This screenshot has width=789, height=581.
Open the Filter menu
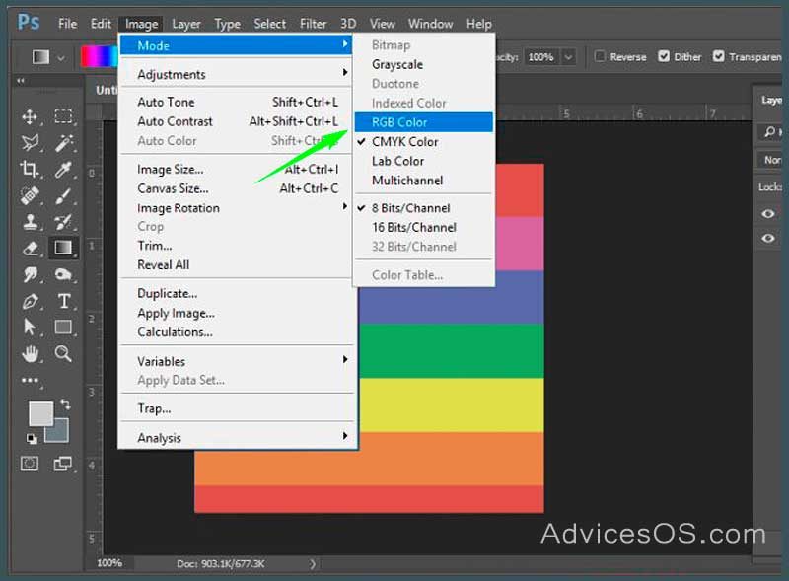pos(314,23)
